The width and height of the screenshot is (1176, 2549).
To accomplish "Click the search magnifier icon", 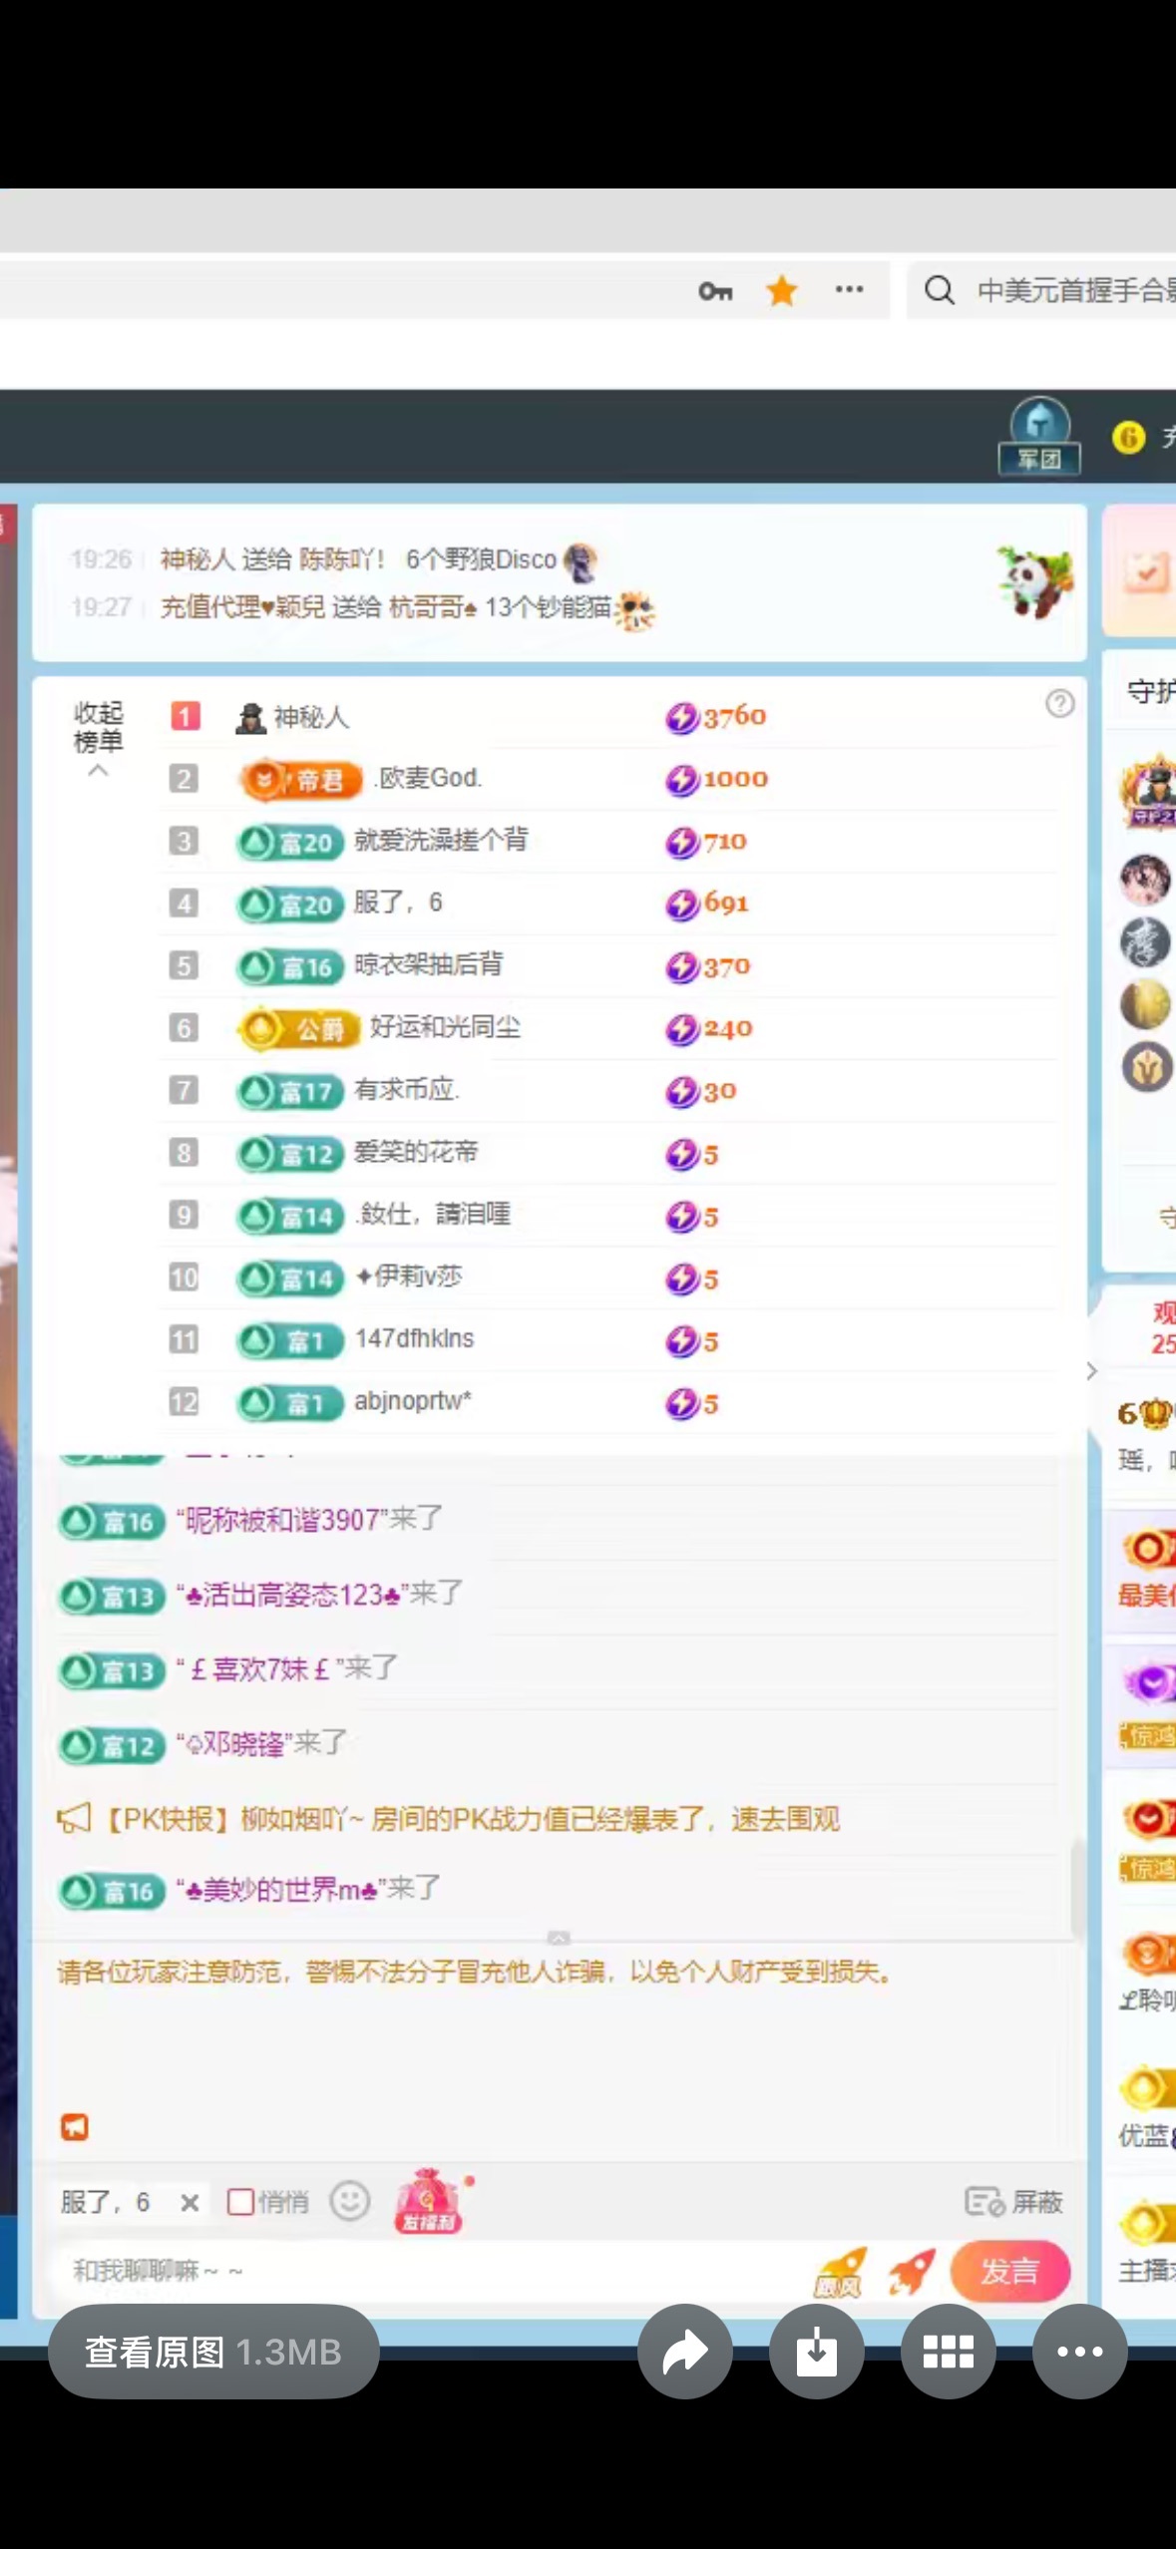I will (939, 290).
